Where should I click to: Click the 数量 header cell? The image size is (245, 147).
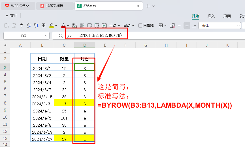point(64,59)
